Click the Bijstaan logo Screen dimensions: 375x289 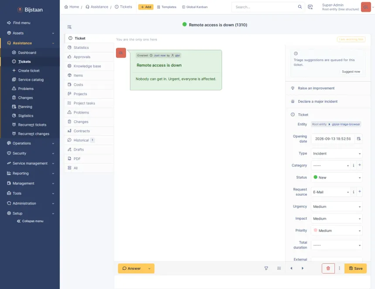coord(30,10)
